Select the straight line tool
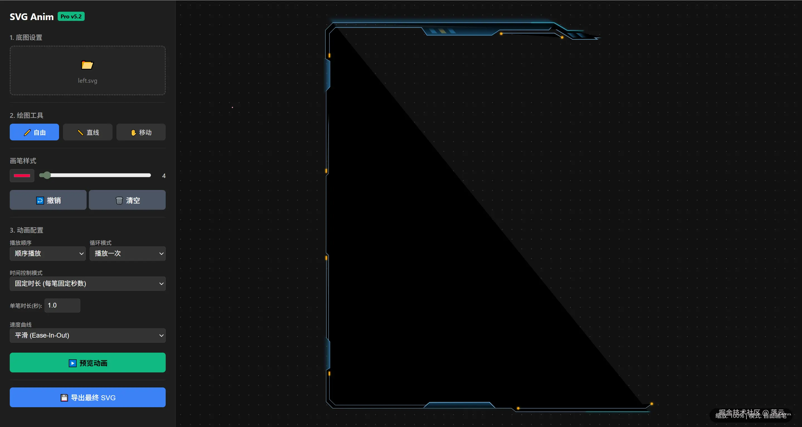Viewport: 802px width, 427px height. pyautogui.click(x=87, y=132)
